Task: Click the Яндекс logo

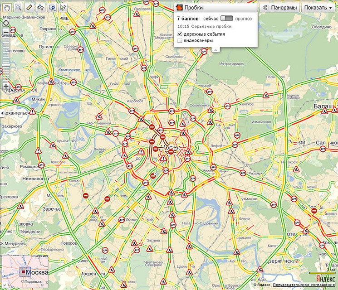Action: click(x=325, y=278)
